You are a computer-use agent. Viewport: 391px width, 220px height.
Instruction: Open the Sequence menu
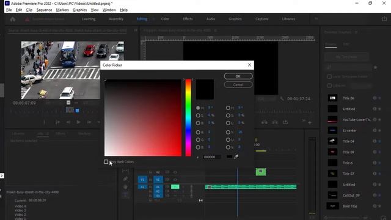(x=44, y=10)
